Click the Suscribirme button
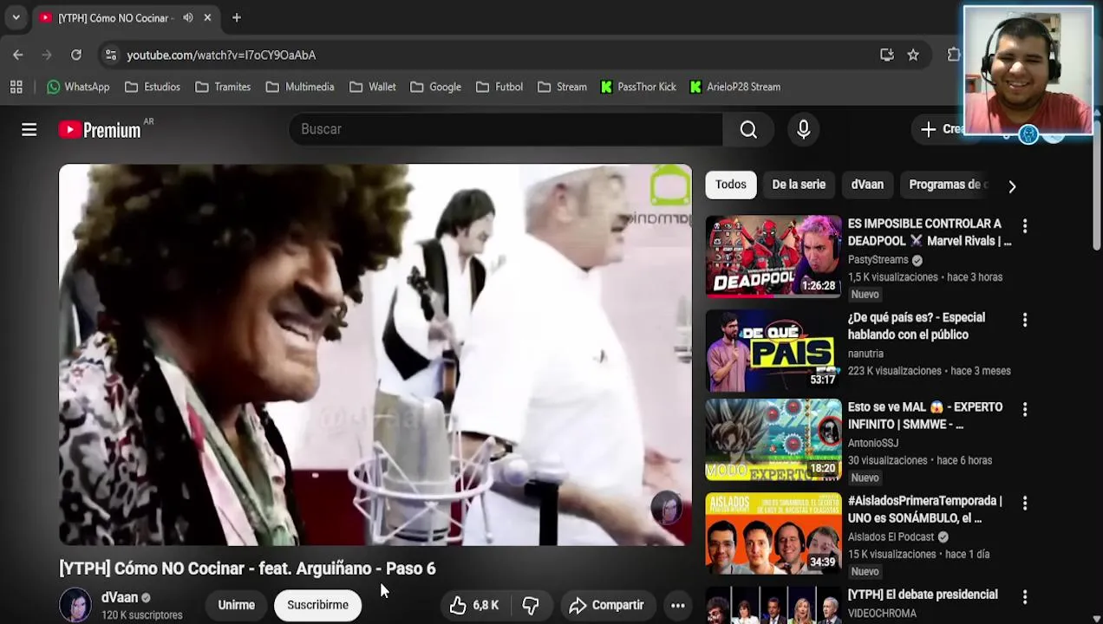Screen dimensions: 1103x624 [x=317, y=605]
